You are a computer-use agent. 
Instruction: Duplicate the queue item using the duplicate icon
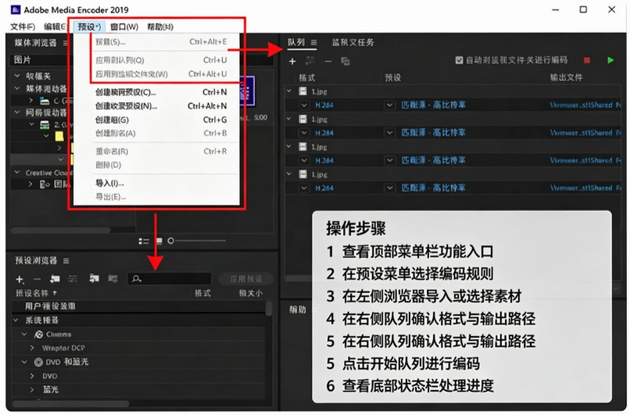click(x=345, y=61)
